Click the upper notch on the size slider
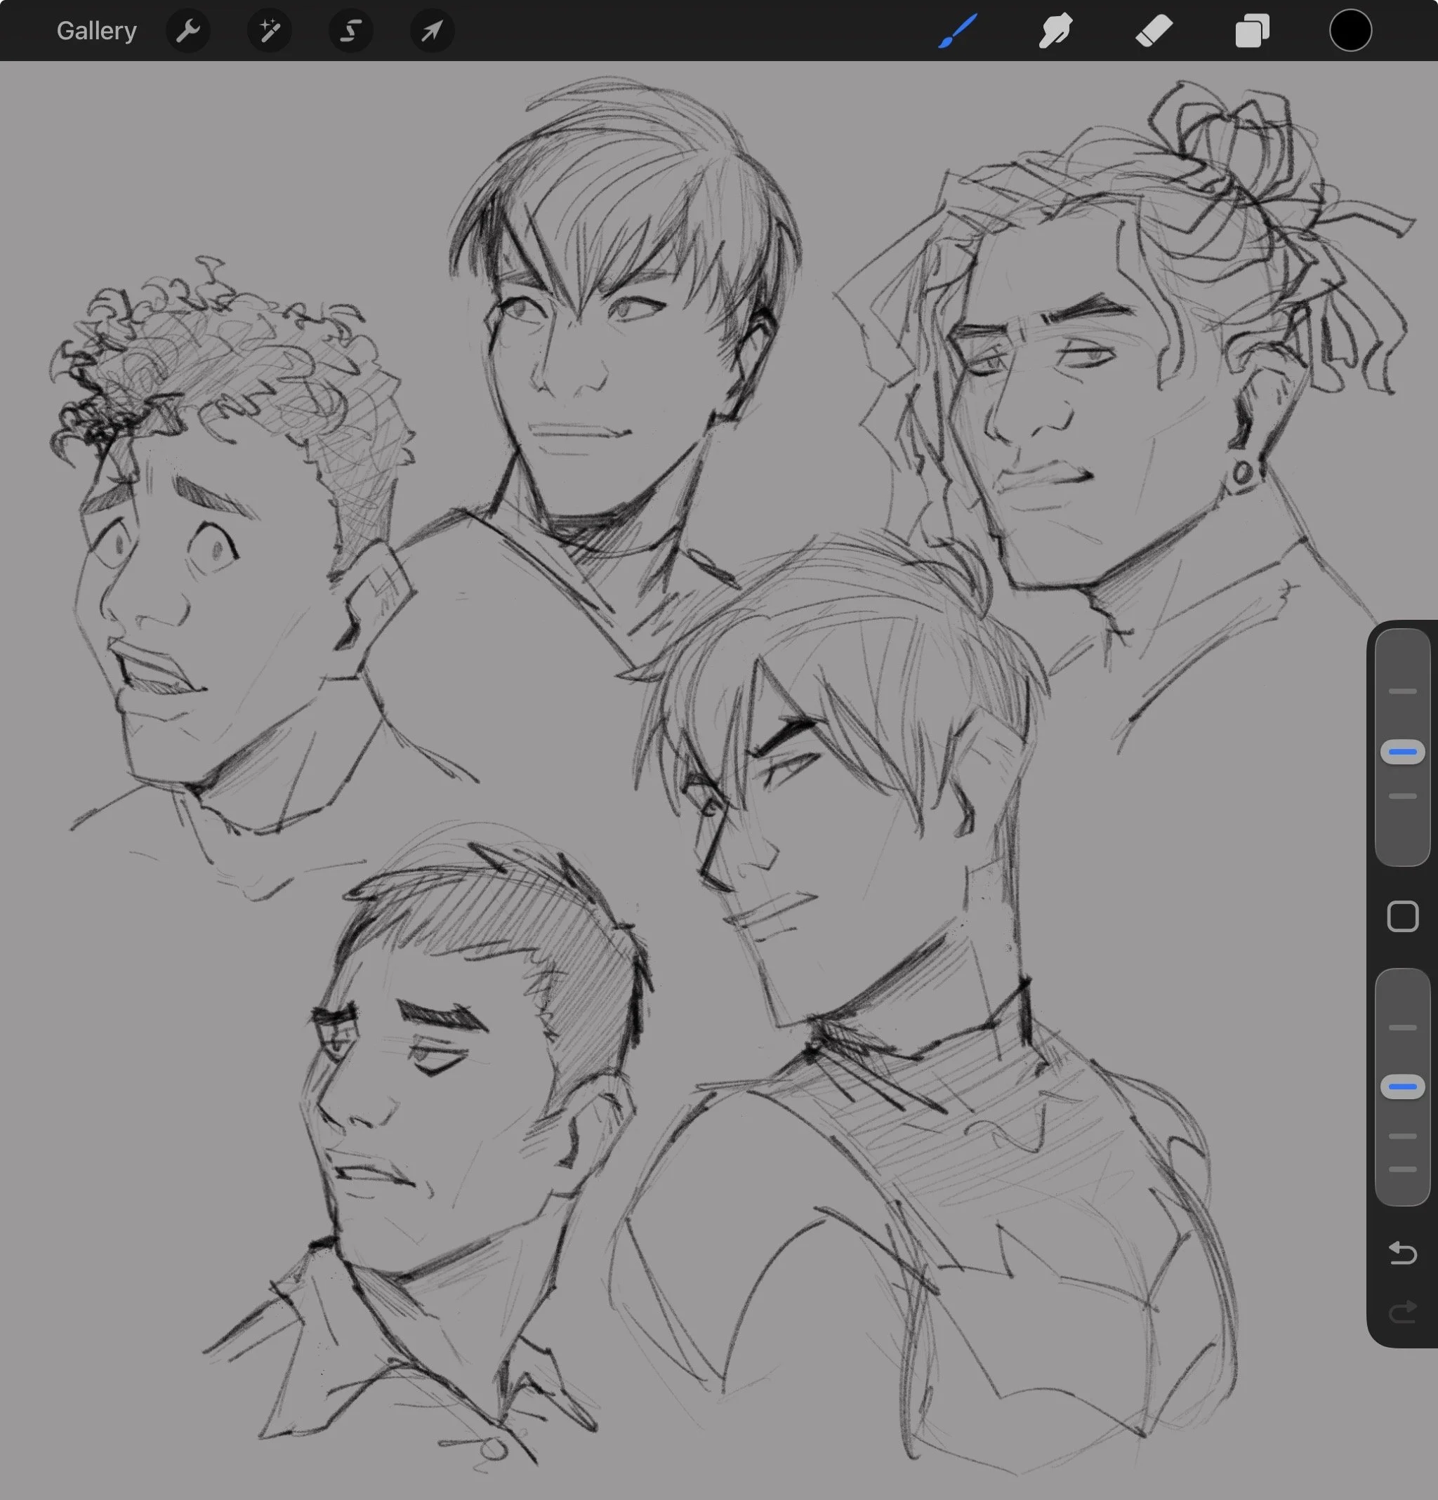The width and height of the screenshot is (1438, 1500). (1402, 691)
